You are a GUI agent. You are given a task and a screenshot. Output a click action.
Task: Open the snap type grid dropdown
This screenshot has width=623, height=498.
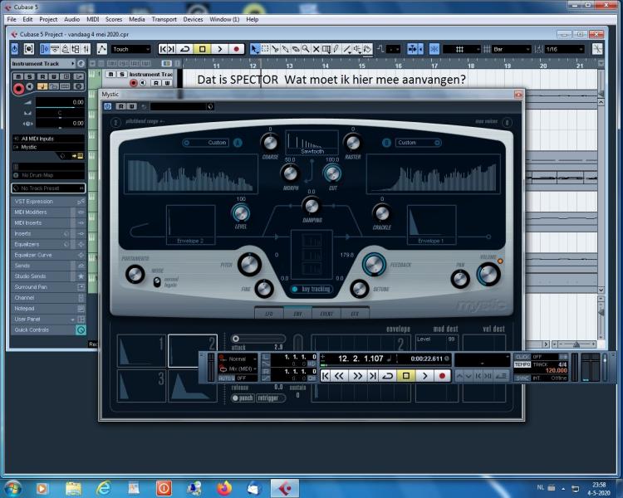(462, 49)
